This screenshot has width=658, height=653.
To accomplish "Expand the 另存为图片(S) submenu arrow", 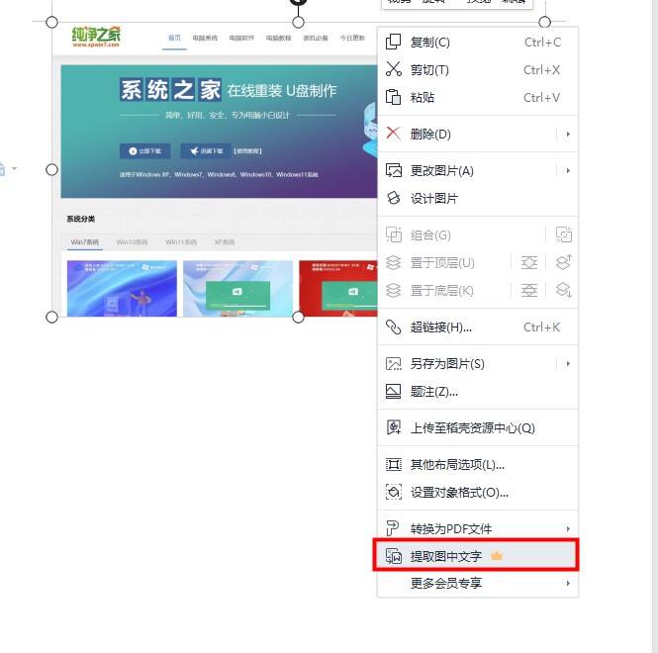I will [x=568, y=363].
